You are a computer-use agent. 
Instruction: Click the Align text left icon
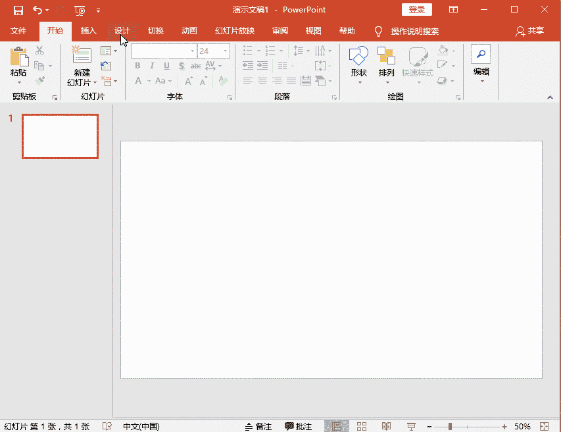(247, 81)
